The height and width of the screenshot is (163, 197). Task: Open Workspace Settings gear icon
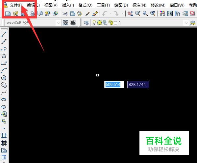(65, 23)
